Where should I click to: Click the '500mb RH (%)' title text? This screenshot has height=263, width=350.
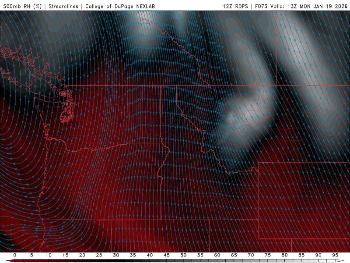pyautogui.click(x=22, y=6)
